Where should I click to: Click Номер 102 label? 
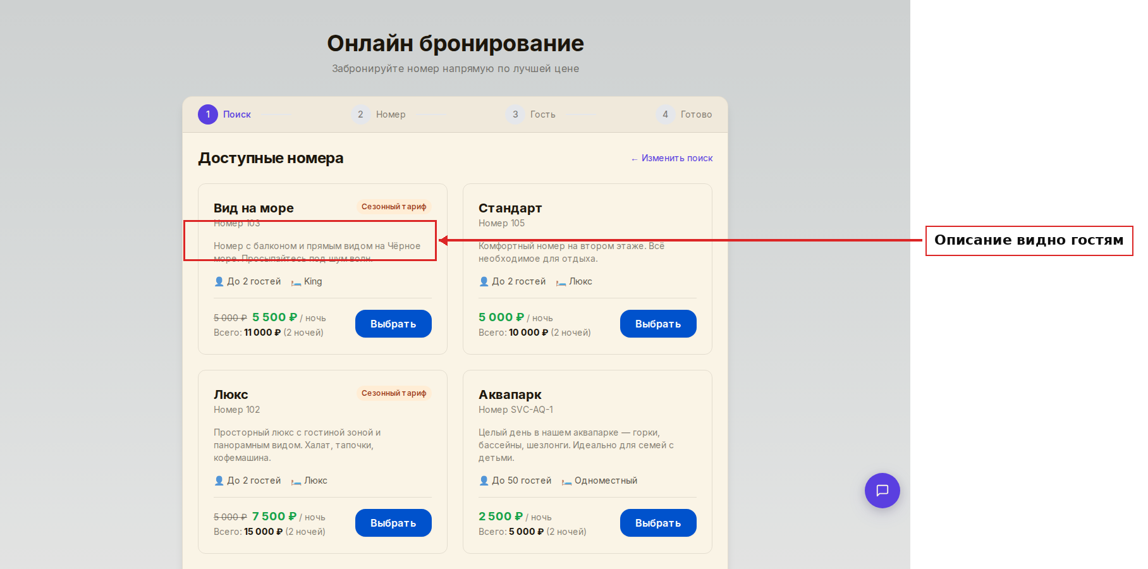[236, 410]
